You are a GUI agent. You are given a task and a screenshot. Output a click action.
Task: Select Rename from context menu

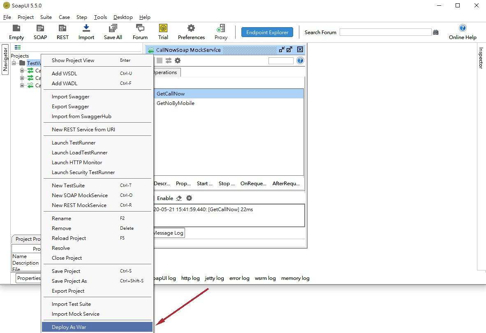coord(97,219)
